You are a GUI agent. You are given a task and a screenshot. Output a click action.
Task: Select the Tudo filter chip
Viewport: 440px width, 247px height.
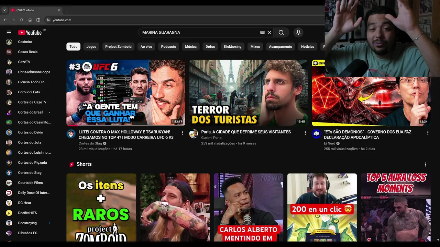pyautogui.click(x=74, y=47)
